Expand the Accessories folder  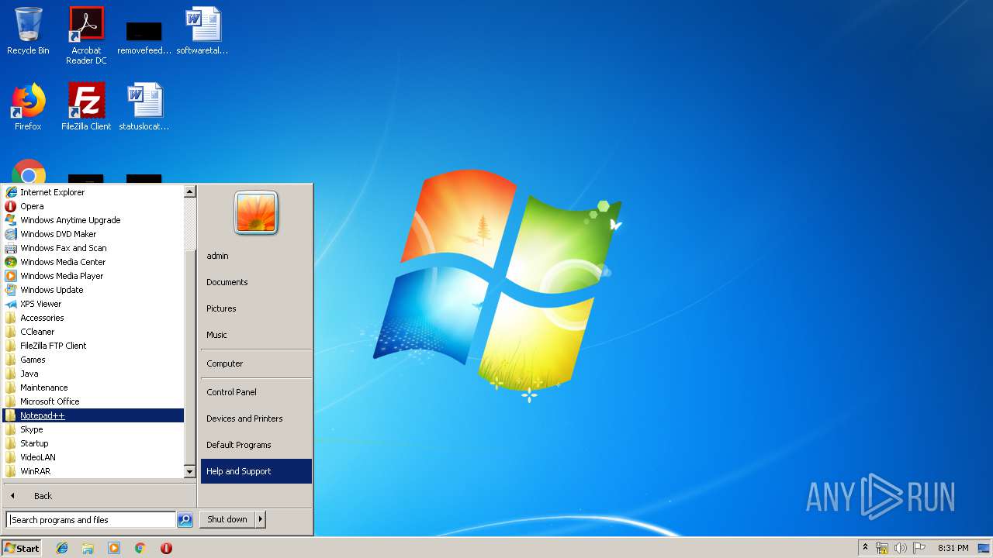point(93,318)
